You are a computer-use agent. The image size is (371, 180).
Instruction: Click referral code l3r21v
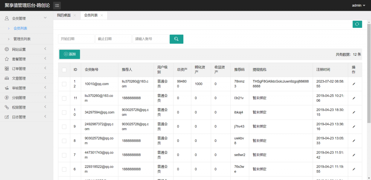tap(239, 98)
